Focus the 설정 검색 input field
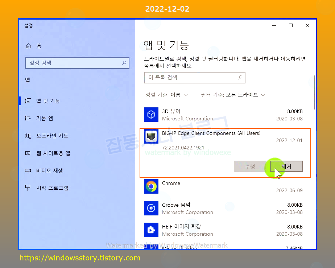This screenshot has height=268, width=335. (77, 63)
